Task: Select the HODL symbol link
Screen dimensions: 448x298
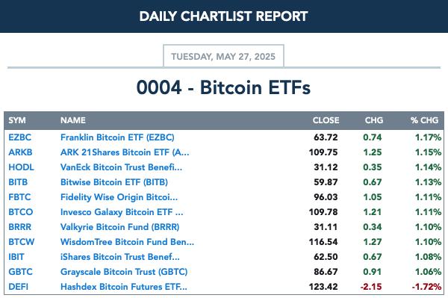Action: (21, 167)
